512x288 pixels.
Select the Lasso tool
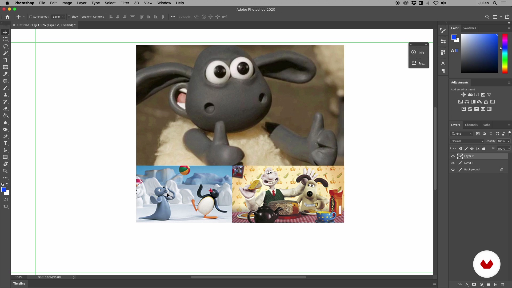click(5, 46)
